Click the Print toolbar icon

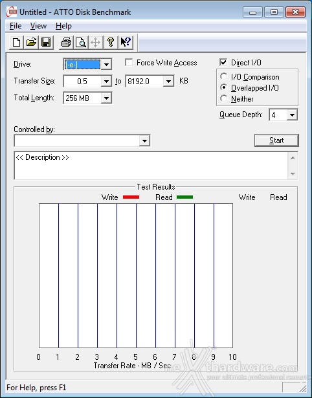66,42
